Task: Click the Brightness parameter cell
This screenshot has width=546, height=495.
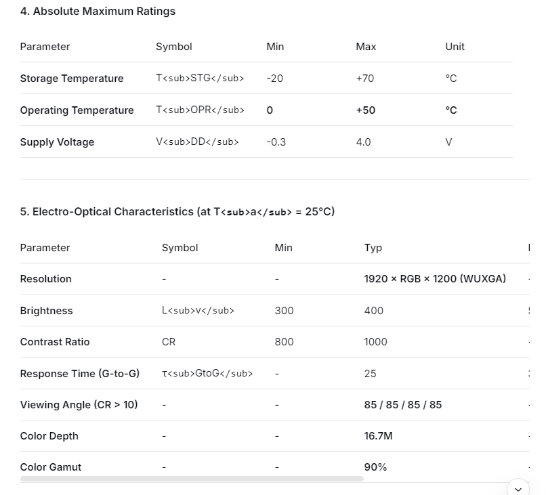Action: pos(46,311)
